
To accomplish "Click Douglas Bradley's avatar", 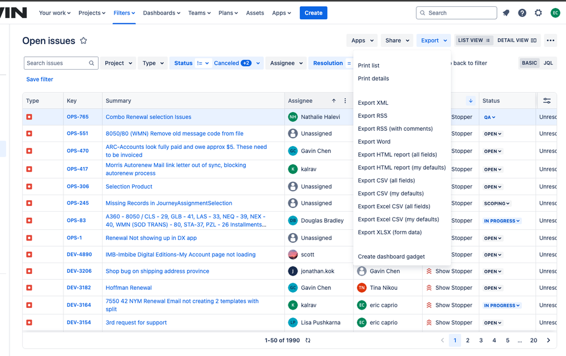I will tap(293, 220).
